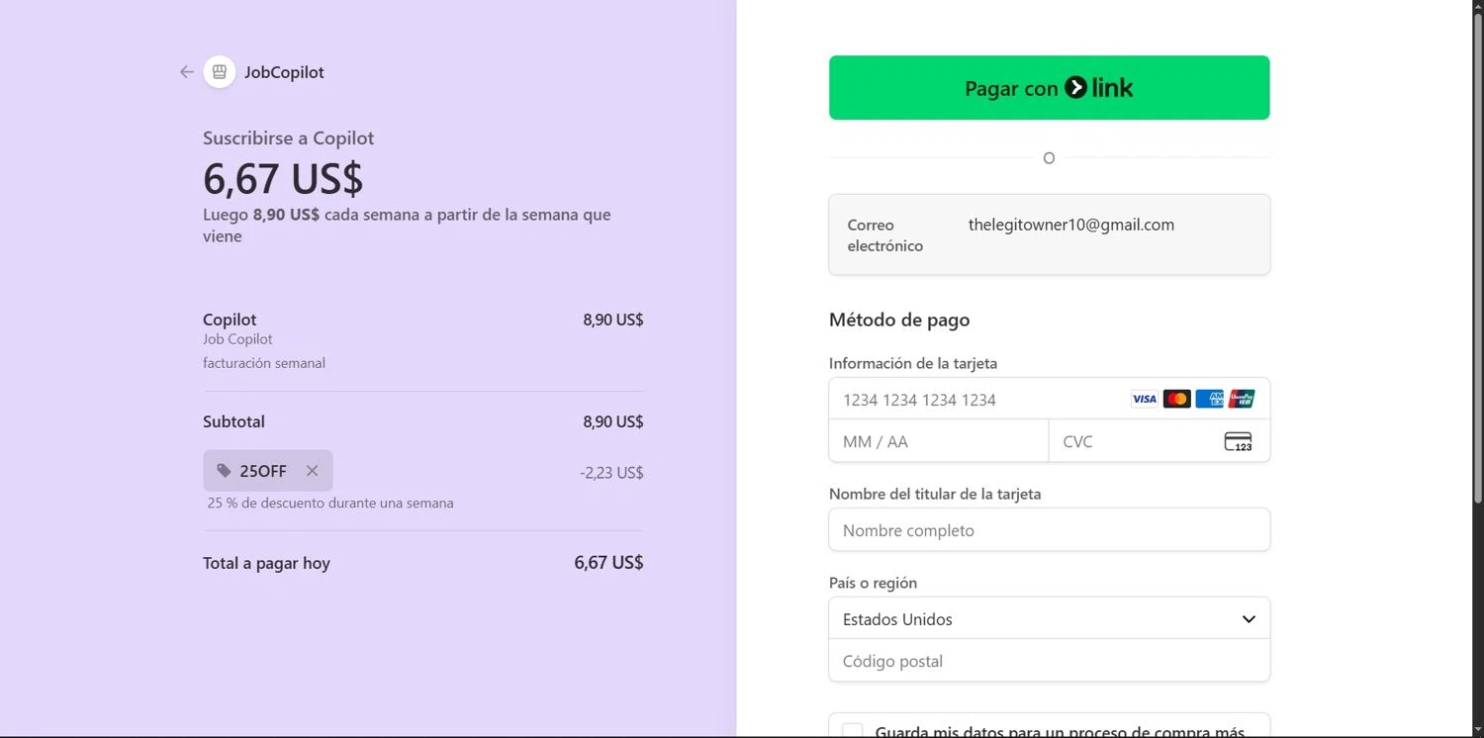
Task: Click the facturación semanal text
Action: coord(264,363)
